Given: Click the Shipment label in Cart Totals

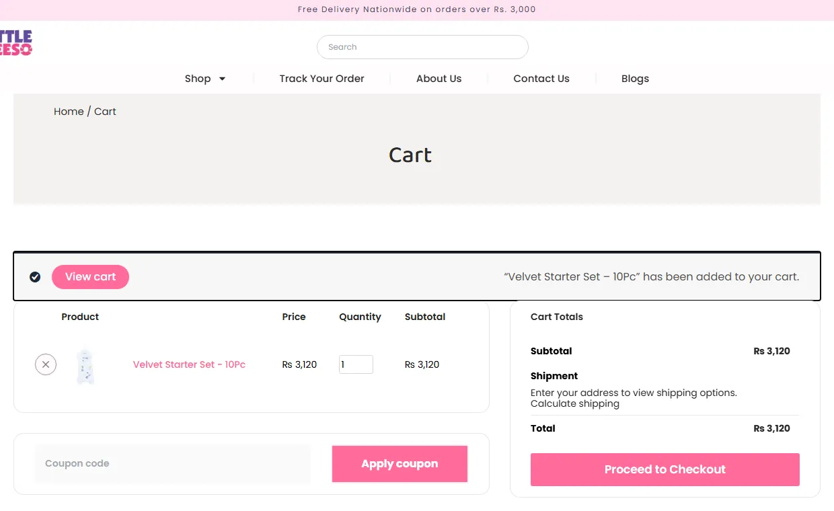Looking at the screenshot, I should point(554,376).
